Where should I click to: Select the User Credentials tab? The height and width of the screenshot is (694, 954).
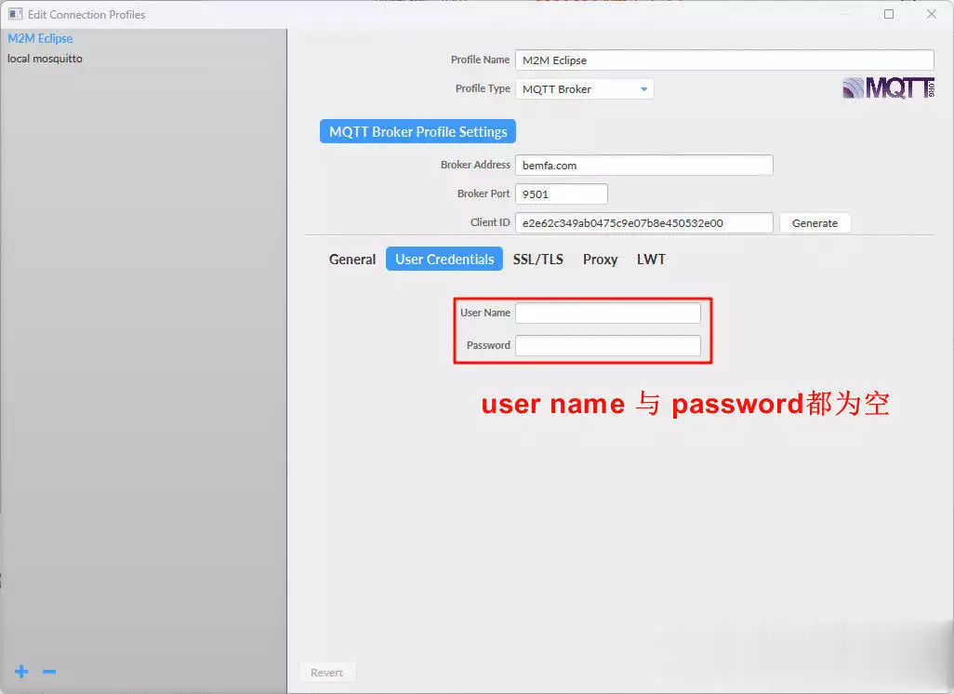[x=444, y=260]
